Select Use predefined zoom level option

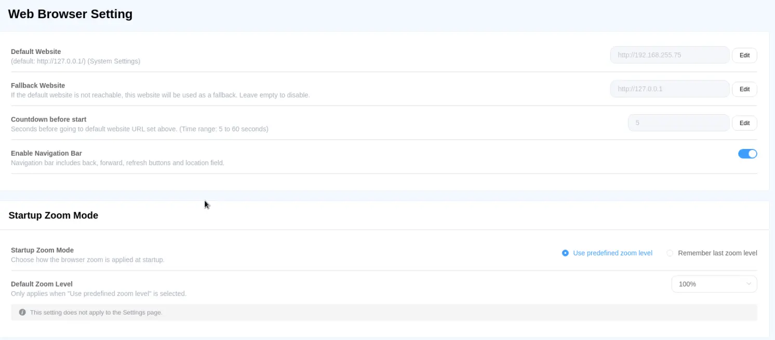click(x=607, y=253)
